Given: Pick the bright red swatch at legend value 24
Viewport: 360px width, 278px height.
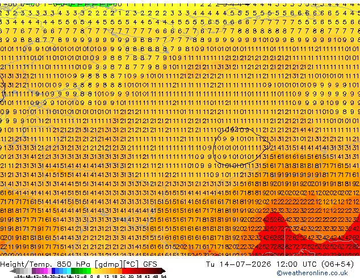Looking at the screenshot, I should 124,271.
